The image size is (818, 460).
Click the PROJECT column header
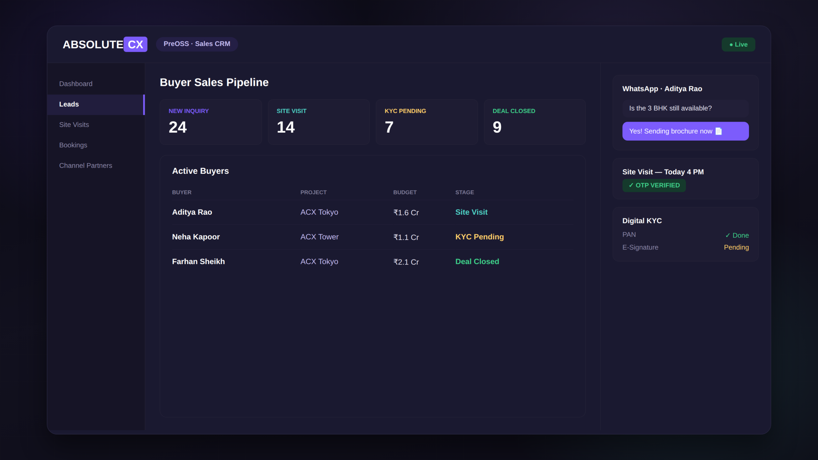pos(313,192)
